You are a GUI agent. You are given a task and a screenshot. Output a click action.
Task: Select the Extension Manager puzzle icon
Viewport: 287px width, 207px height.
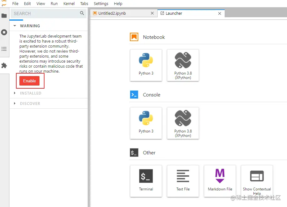click(x=4, y=65)
